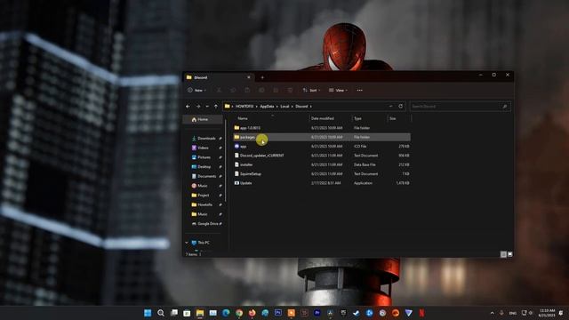Expand chevron after Discord in breadcrumb
The image size is (569, 320).
(310, 107)
